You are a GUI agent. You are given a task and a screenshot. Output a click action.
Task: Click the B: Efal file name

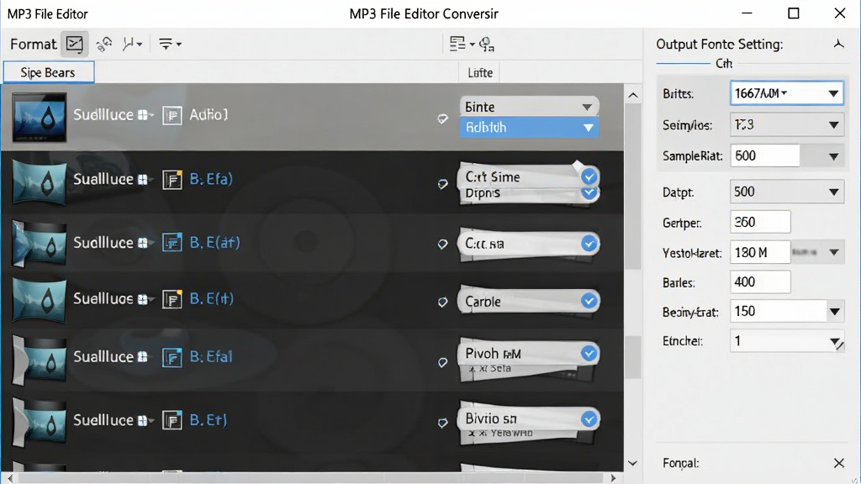click(211, 356)
